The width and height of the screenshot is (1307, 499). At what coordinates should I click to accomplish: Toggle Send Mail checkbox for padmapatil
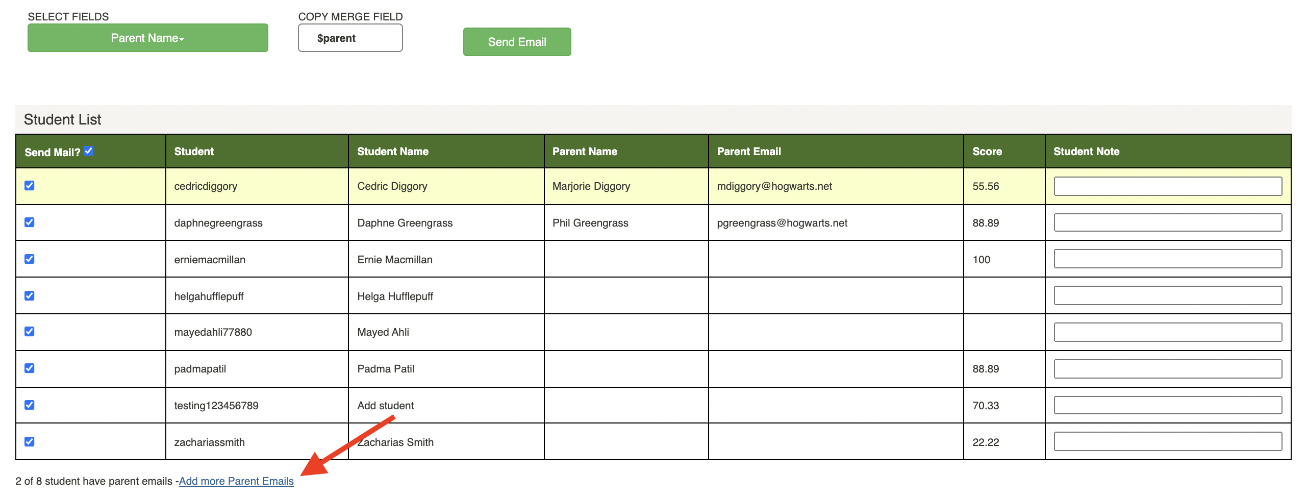pyautogui.click(x=30, y=368)
